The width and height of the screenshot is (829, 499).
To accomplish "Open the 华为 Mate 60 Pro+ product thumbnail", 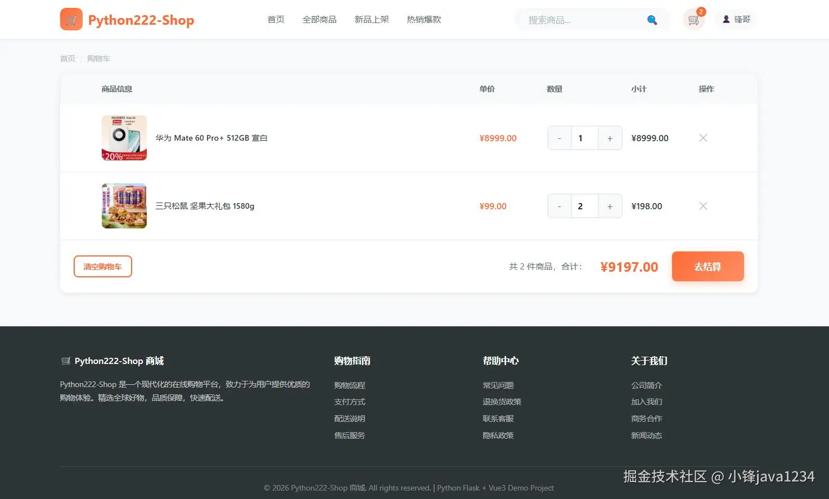I will pyautogui.click(x=124, y=138).
